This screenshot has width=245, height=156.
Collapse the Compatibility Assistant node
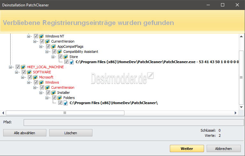tap(47, 52)
